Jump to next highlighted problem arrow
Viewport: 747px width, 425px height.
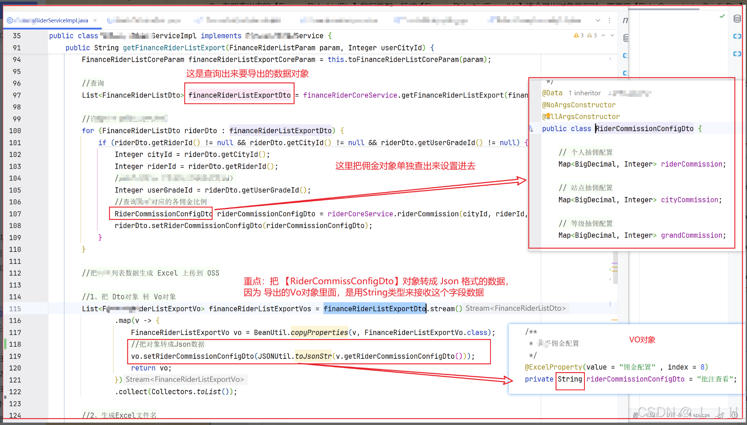pyautogui.click(x=612, y=36)
